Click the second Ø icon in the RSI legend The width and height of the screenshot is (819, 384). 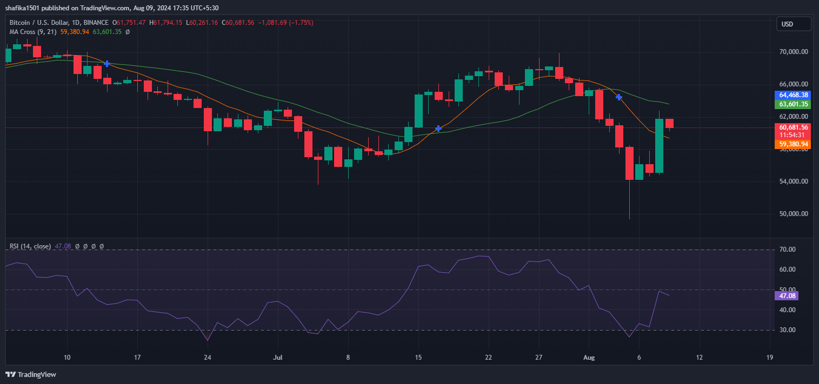85,246
